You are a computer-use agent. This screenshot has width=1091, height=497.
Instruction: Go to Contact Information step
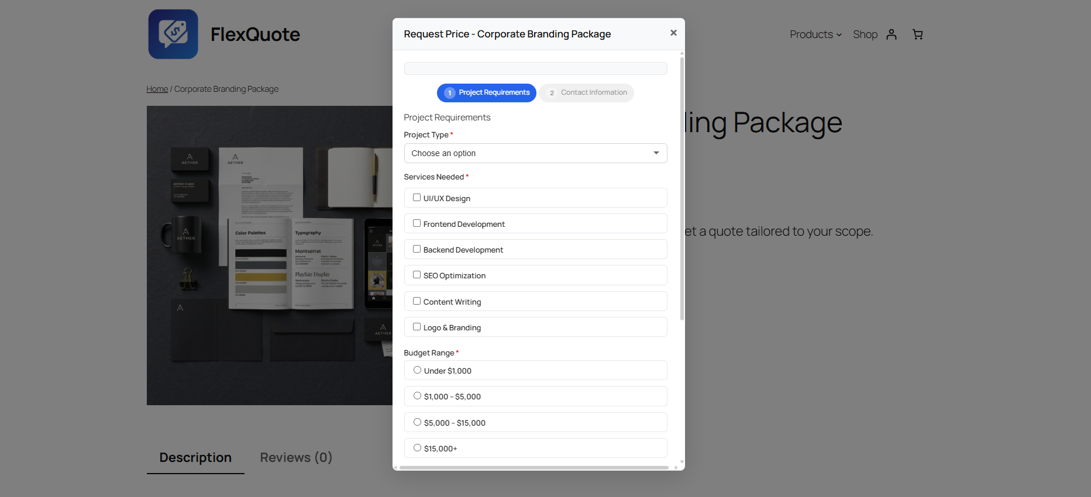click(x=586, y=93)
